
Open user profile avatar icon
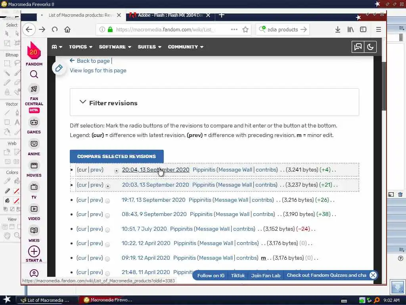(x=34, y=273)
